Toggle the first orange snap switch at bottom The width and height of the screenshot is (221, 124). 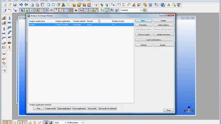coord(5,123)
